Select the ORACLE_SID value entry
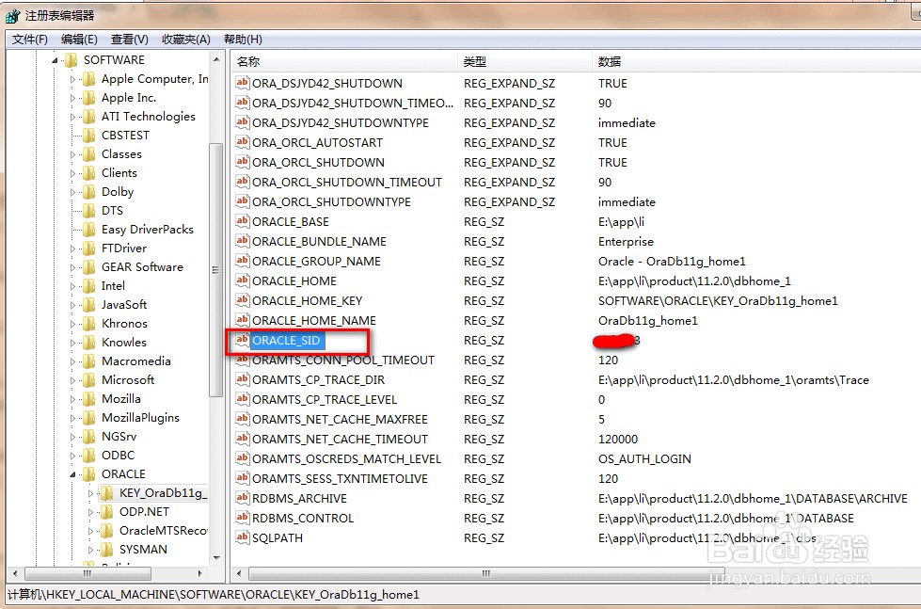 pos(286,341)
